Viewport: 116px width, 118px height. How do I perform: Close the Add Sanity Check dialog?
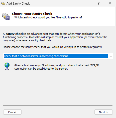pyautogui.click(x=110, y=3)
